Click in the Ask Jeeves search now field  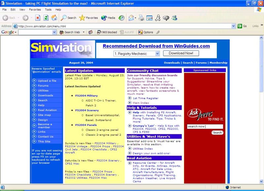tap(205, 126)
